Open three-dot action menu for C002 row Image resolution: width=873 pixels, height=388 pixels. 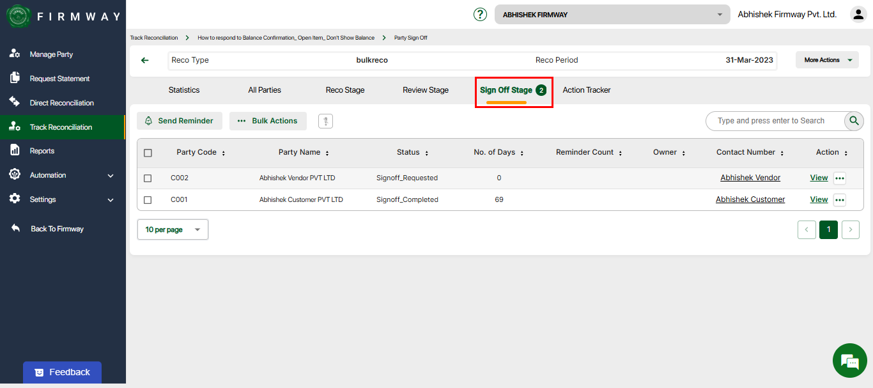(839, 178)
